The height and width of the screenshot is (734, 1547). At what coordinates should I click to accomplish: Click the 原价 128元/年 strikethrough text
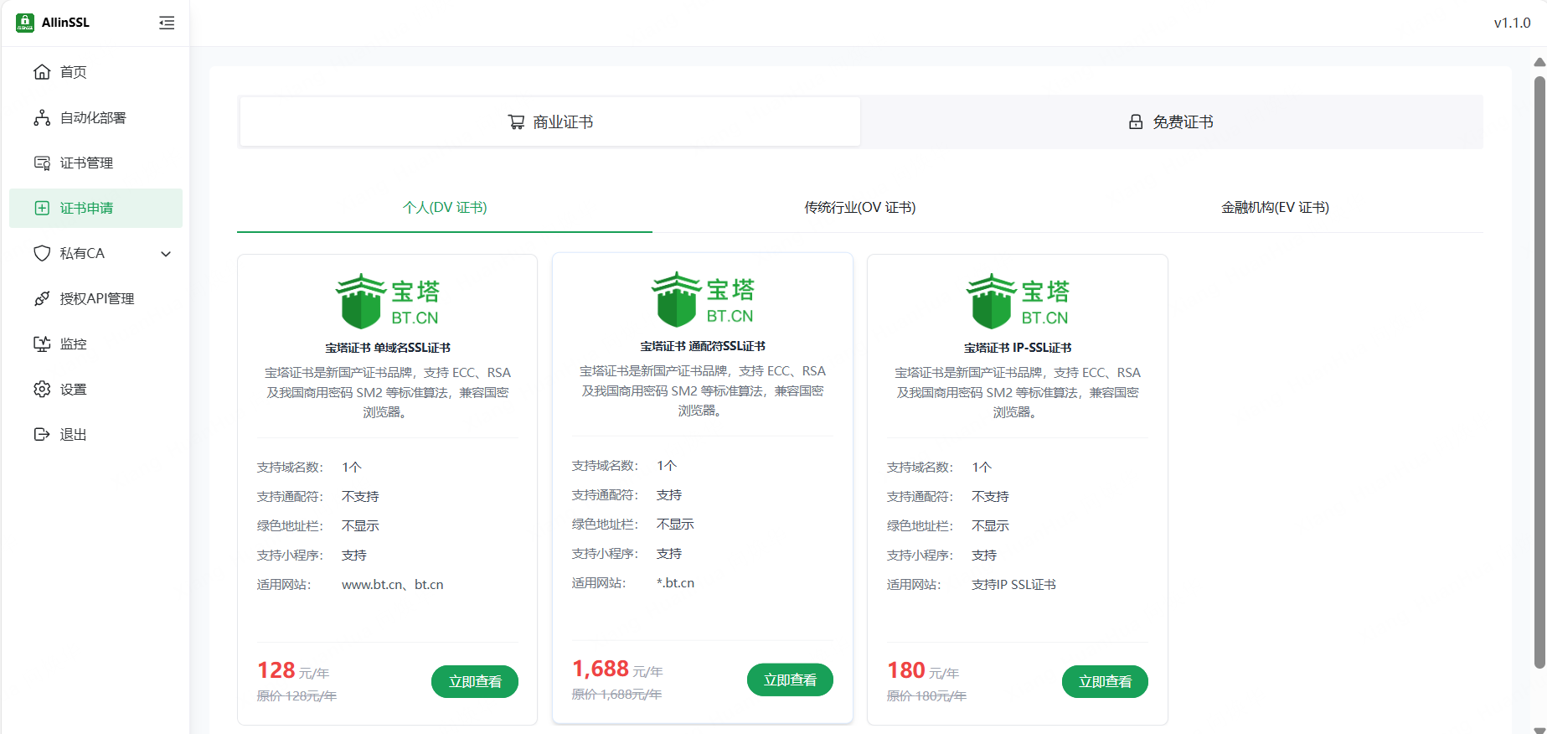(297, 696)
